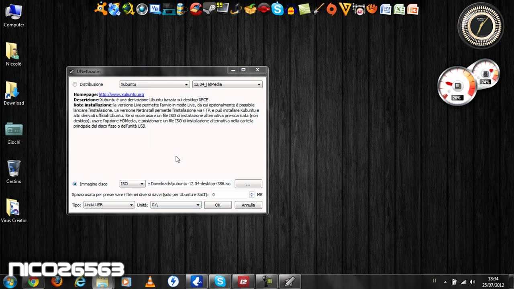
Task: Open the orange paw icon in dock
Action: [x=372, y=9]
